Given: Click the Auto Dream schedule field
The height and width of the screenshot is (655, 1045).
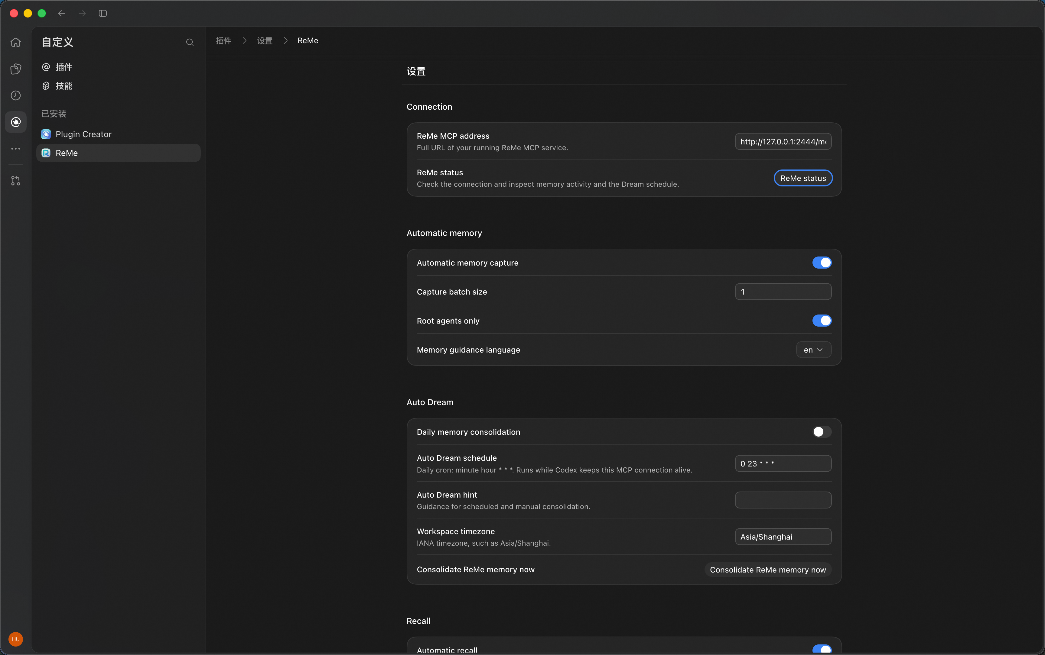Looking at the screenshot, I should (783, 463).
